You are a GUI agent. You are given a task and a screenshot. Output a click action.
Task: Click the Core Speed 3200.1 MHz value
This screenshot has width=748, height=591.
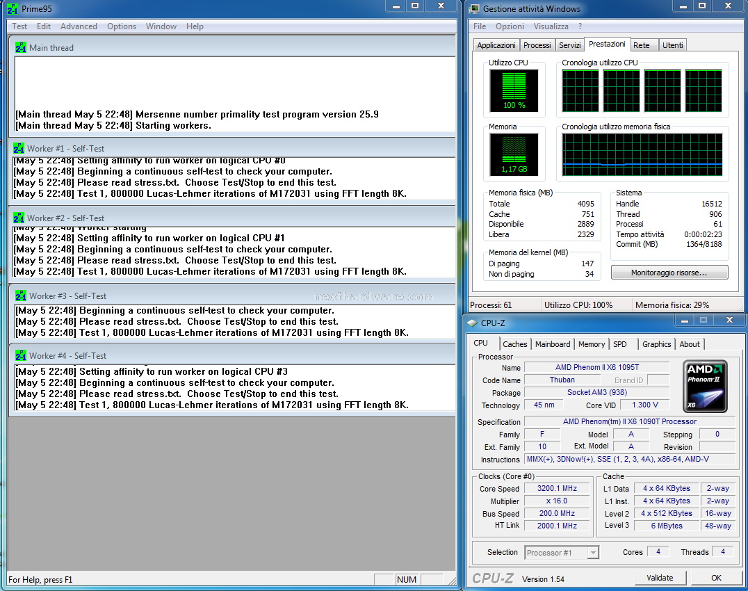pos(558,489)
